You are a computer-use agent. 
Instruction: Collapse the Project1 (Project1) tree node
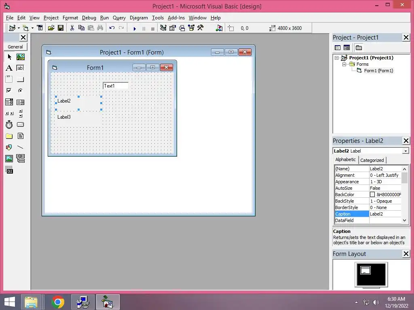point(337,58)
